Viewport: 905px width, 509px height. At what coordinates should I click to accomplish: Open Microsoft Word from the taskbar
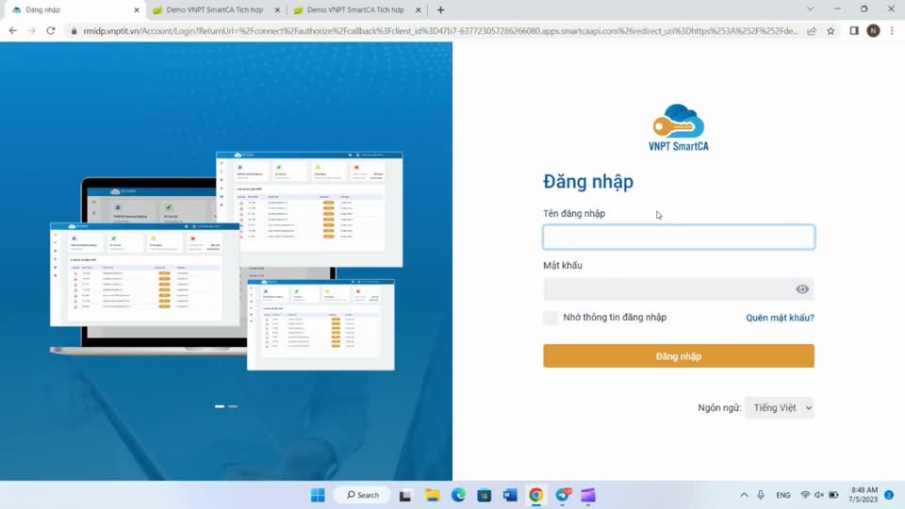[510, 495]
